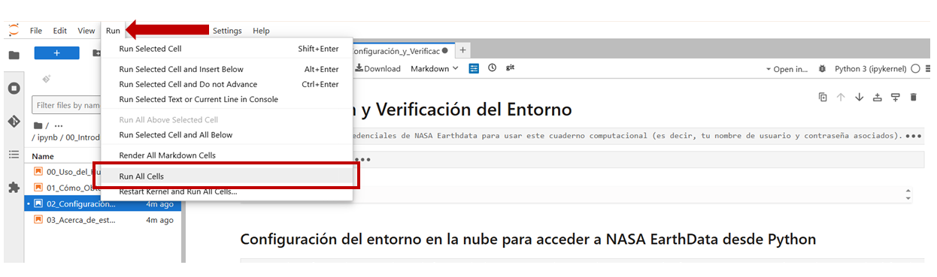Click the root folder icon in the breadcrumb
The height and width of the screenshot is (277, 937).
(38, 125)
